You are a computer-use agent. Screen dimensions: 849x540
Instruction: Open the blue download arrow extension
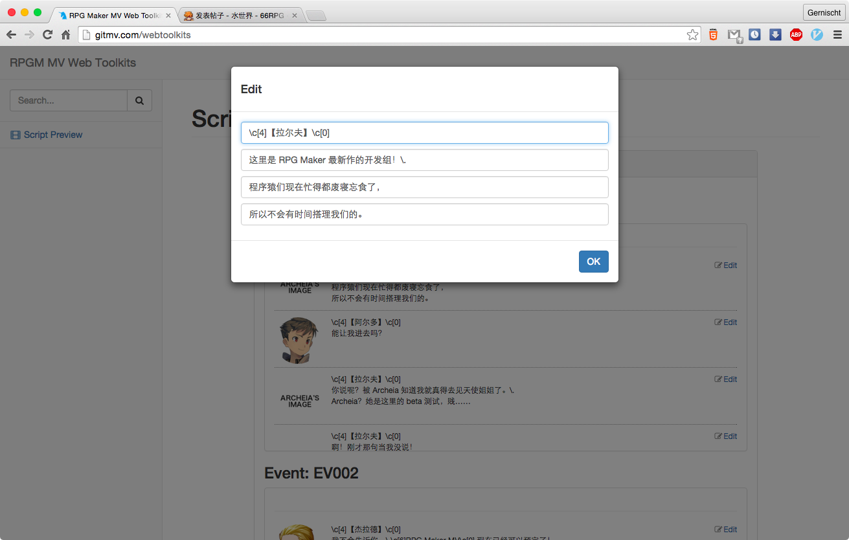point(775,35)
